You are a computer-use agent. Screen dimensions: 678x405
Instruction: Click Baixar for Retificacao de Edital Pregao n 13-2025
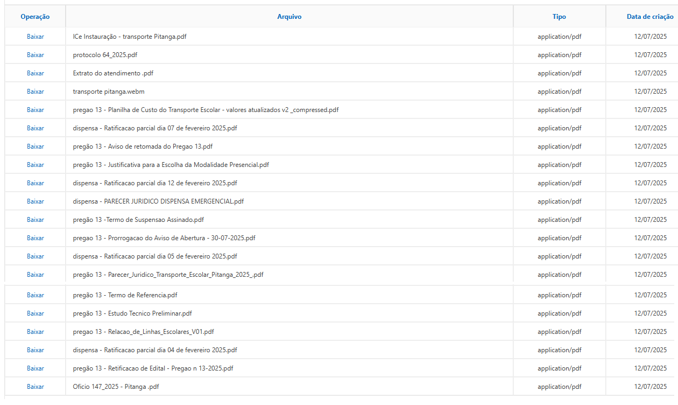[x=36, y=368]
